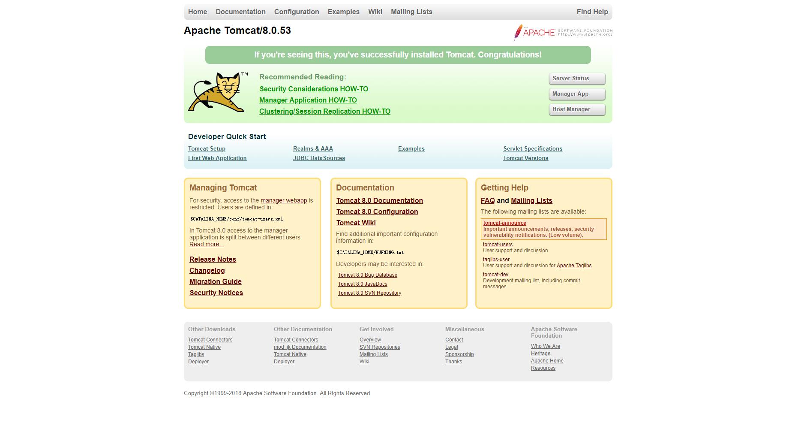Open Realms & AAA link
The height and width of the screenshot is (423, 795).
313,149
